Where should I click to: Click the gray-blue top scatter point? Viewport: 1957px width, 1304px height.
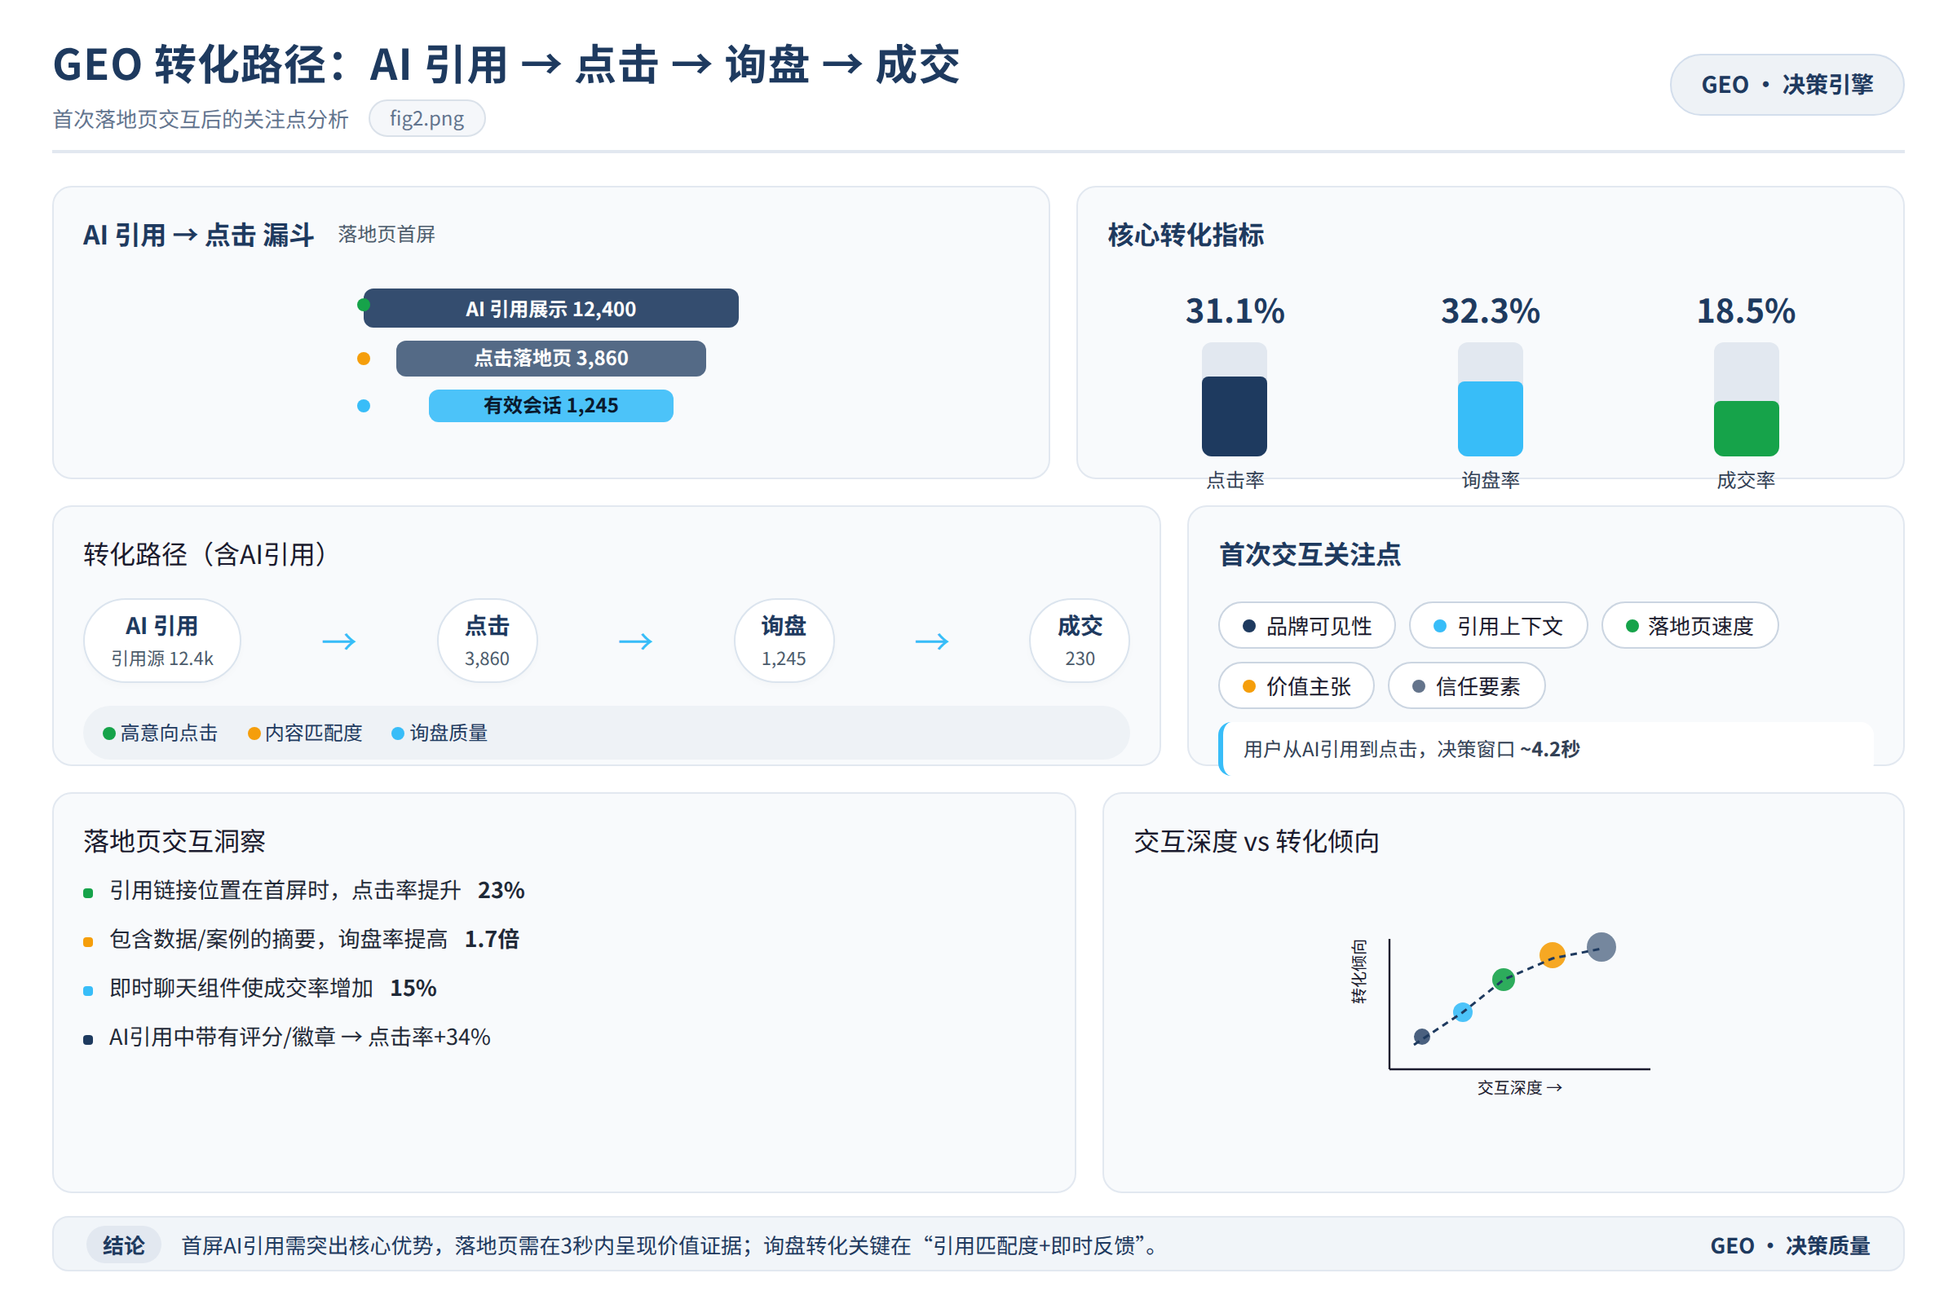(x=1601, y=947)
